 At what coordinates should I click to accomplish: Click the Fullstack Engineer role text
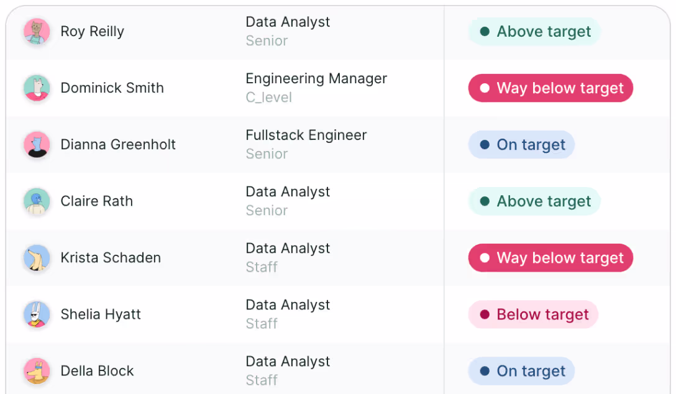(x=306, y=135)
